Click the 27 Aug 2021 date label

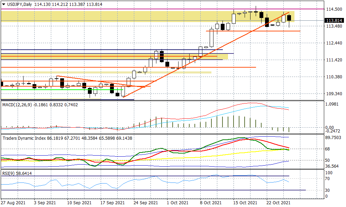pos(13,203)
